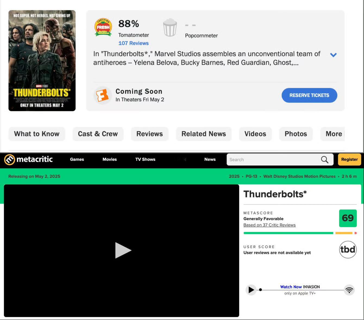Switch to the Videos tab
The height and width of the screenshot is (320, 364).
255,134
